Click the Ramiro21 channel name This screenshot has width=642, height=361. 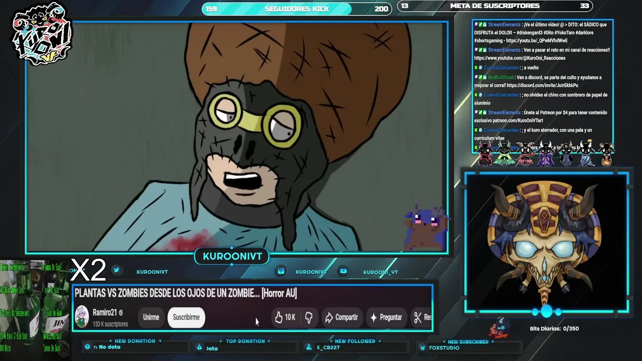click(x=104, y=312)
